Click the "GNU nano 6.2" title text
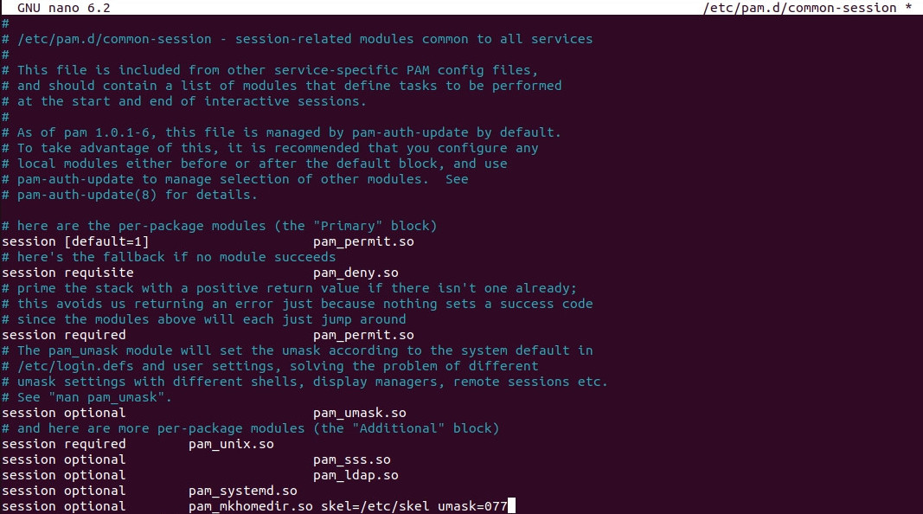The image size is (923, 514). (x=64, y=8)
